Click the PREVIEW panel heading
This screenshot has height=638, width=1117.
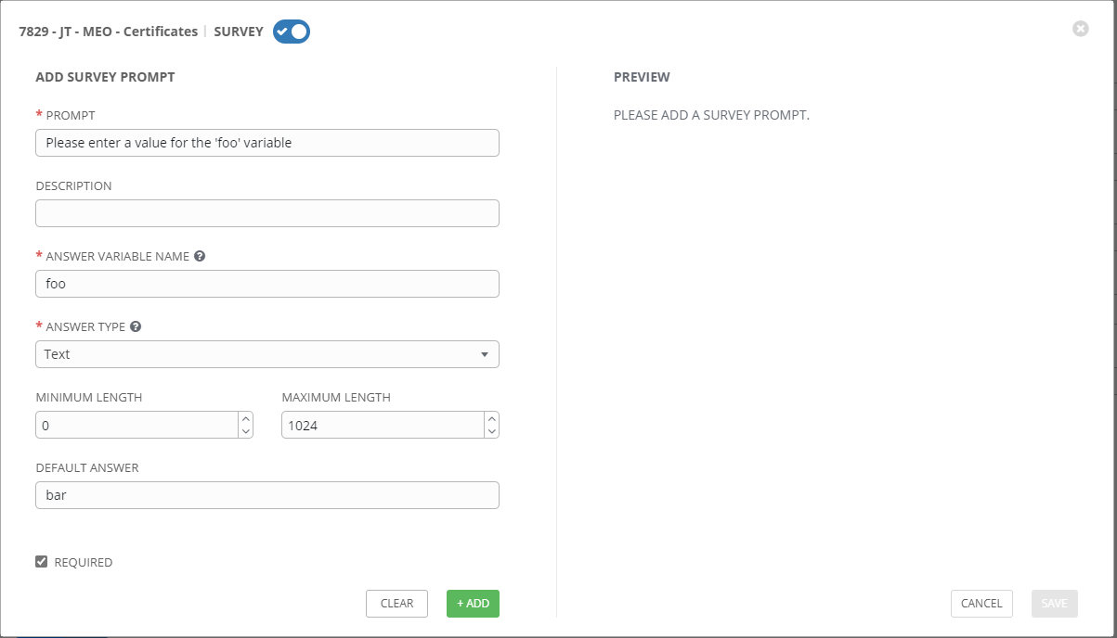(641, 77)
